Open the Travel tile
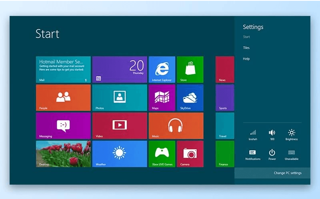320x199 pixels. pyautogui.click(x=225, y=126)
